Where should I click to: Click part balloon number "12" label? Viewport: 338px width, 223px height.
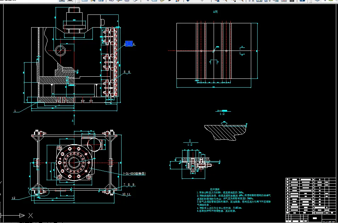[13, 198]
